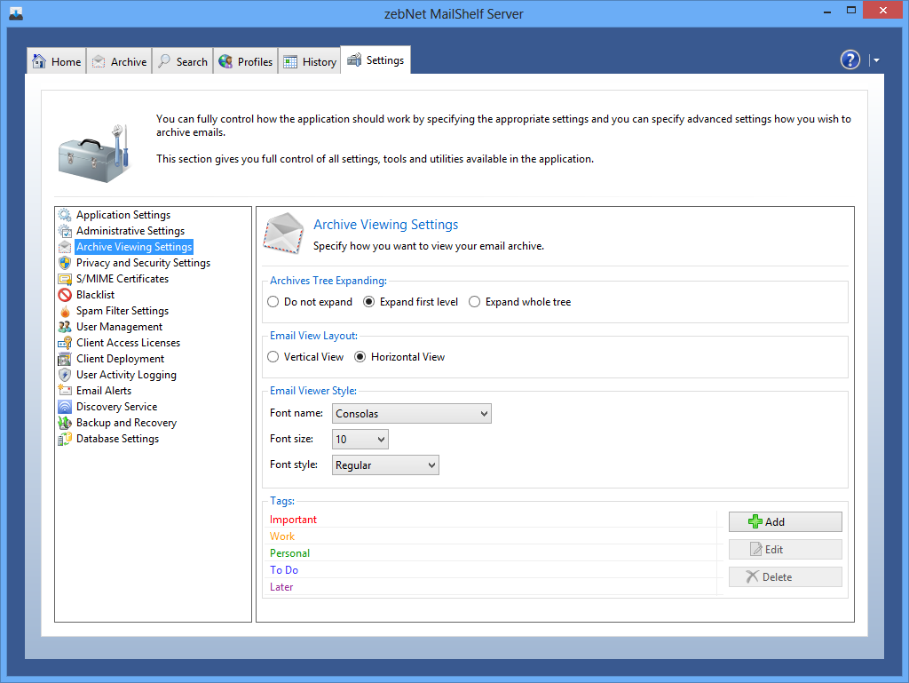Select the Do not expand option
This screenshot has height=683, width=909.
click(x=273, y=302)
